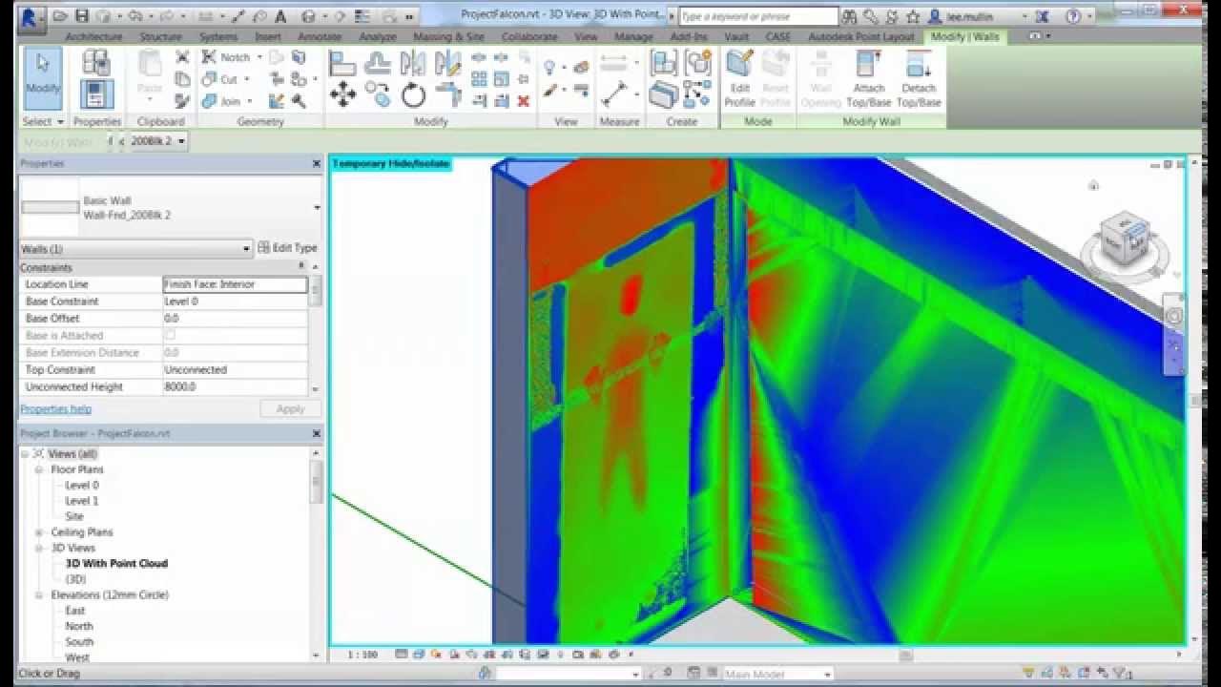Screen dimensions: 1221x687
Task: Click the Attach Top/Base button
Action: click(868, 79)
